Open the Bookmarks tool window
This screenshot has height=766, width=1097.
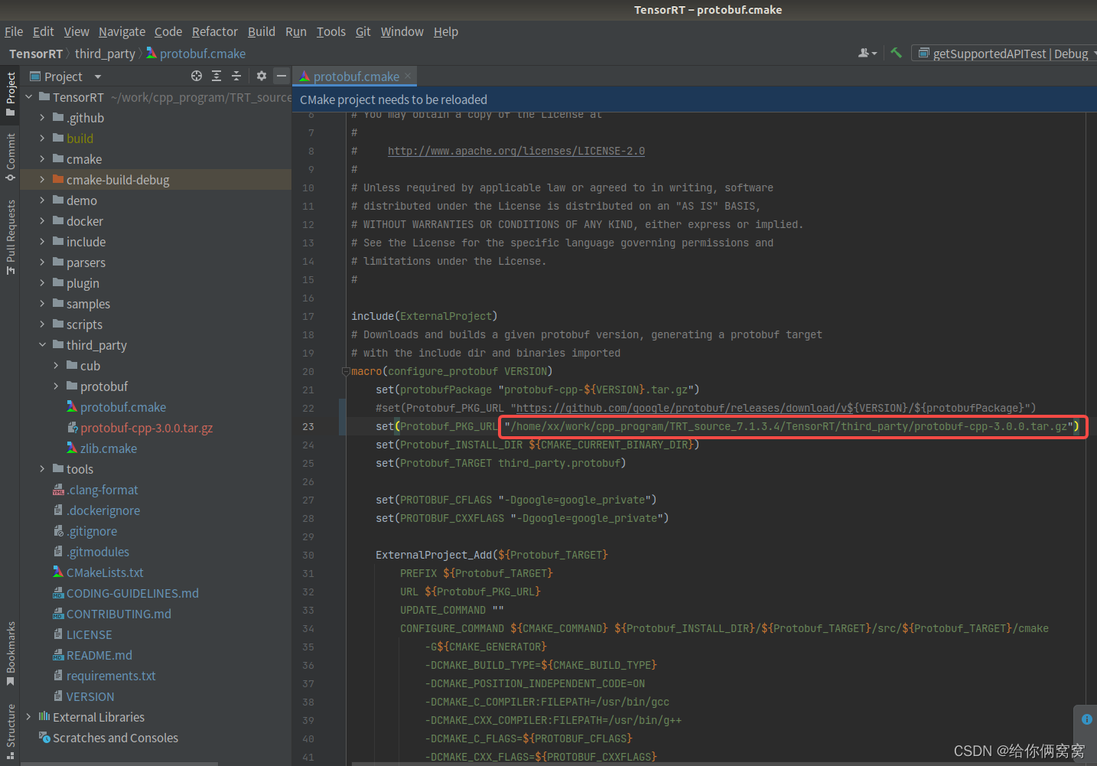[10, 654]
